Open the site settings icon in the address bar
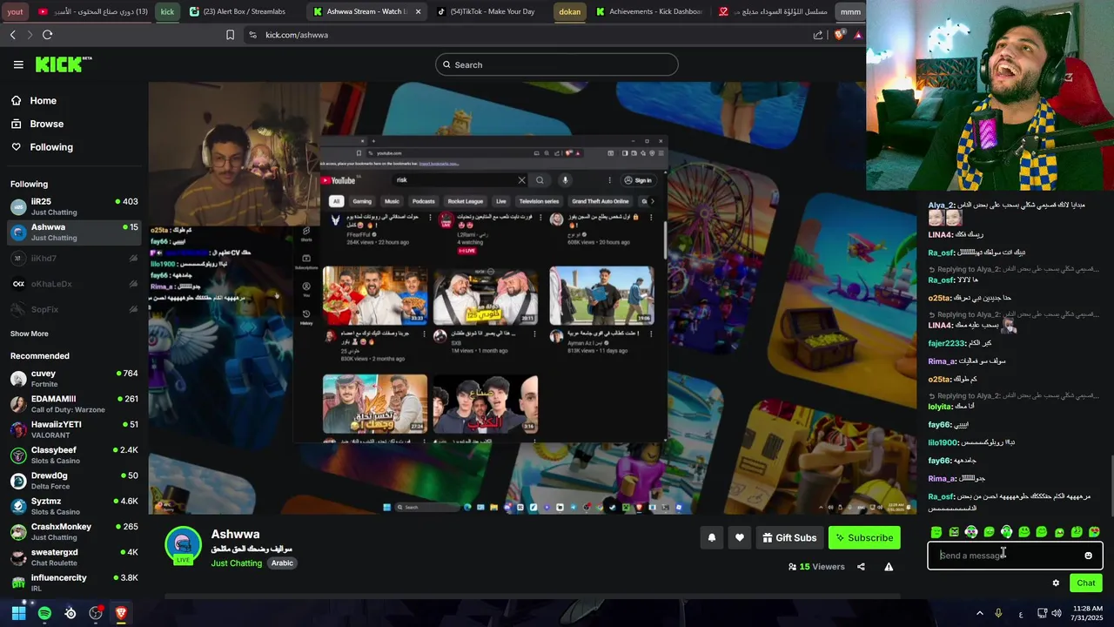 pos(252,35)
